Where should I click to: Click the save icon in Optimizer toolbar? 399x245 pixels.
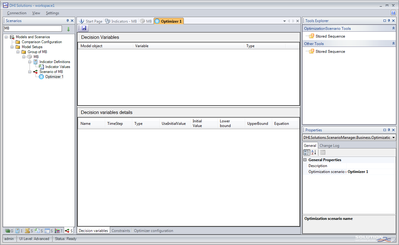tap(84, 28)
